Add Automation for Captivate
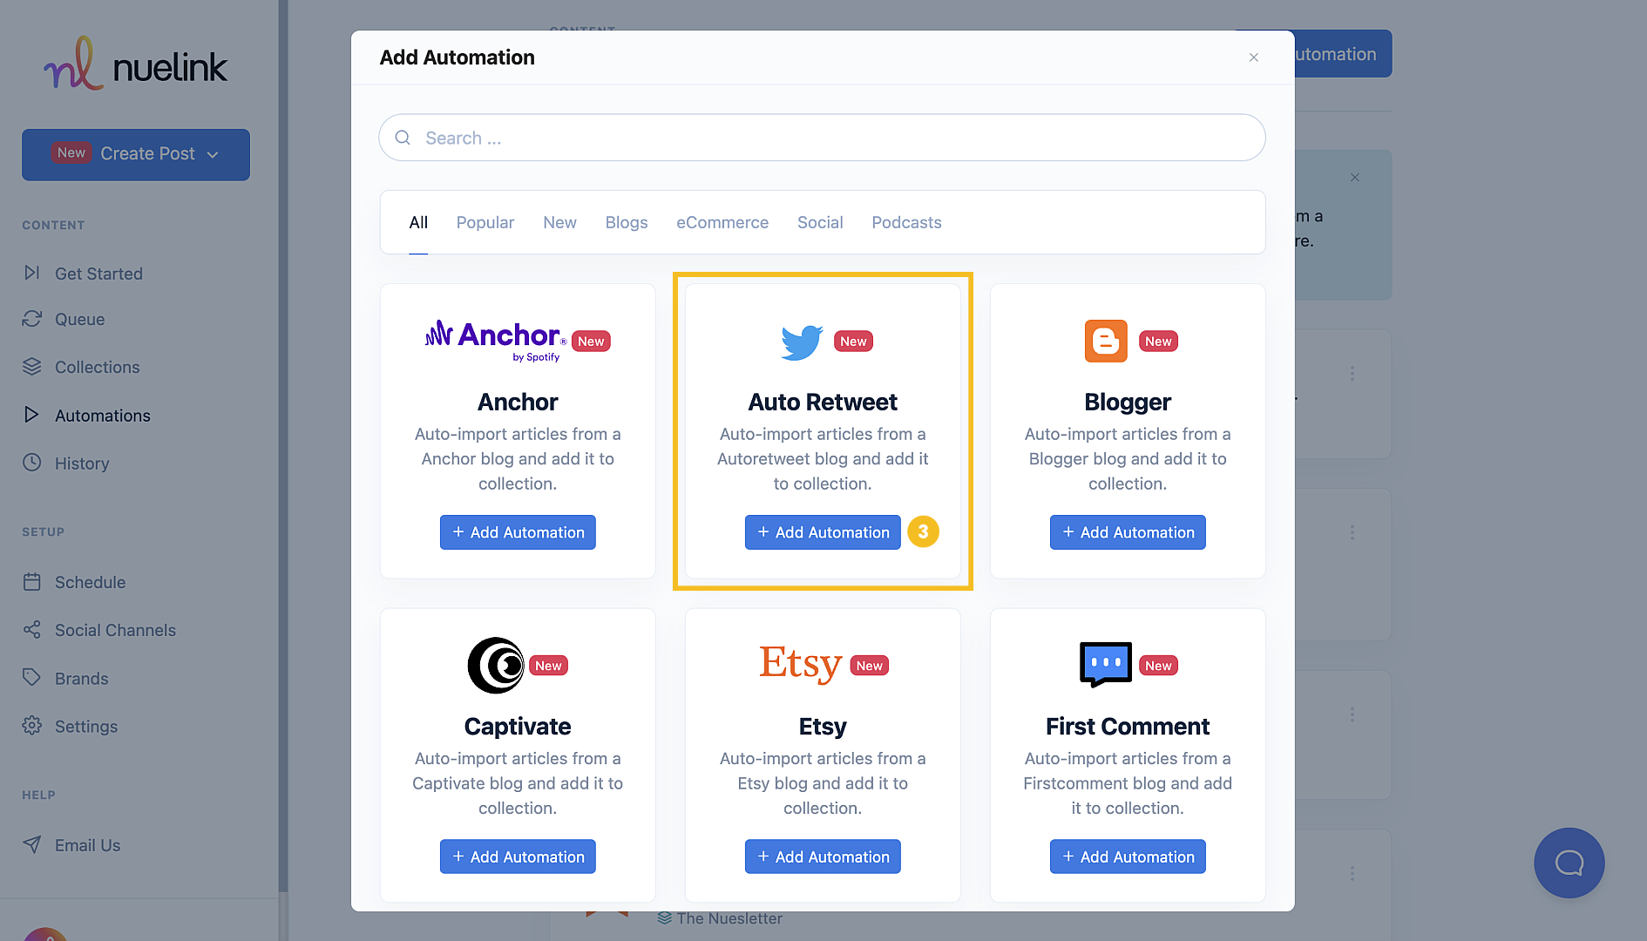 (518, 856)
